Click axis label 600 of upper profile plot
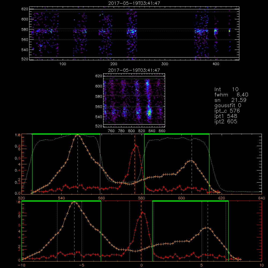268x268 pixels. [181, 198]
